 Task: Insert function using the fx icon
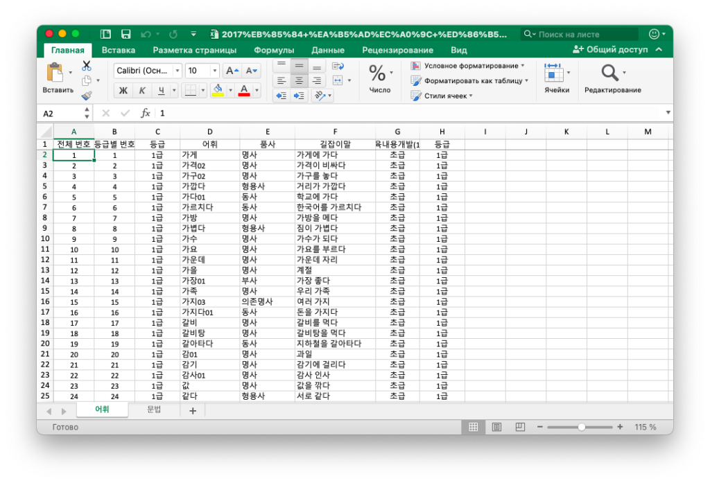[146, 113]
